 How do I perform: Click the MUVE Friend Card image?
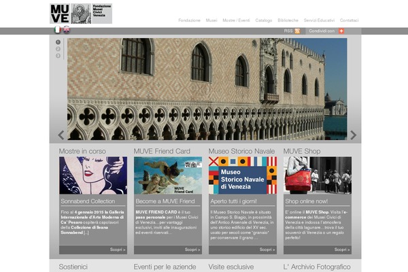pos(167,175)
